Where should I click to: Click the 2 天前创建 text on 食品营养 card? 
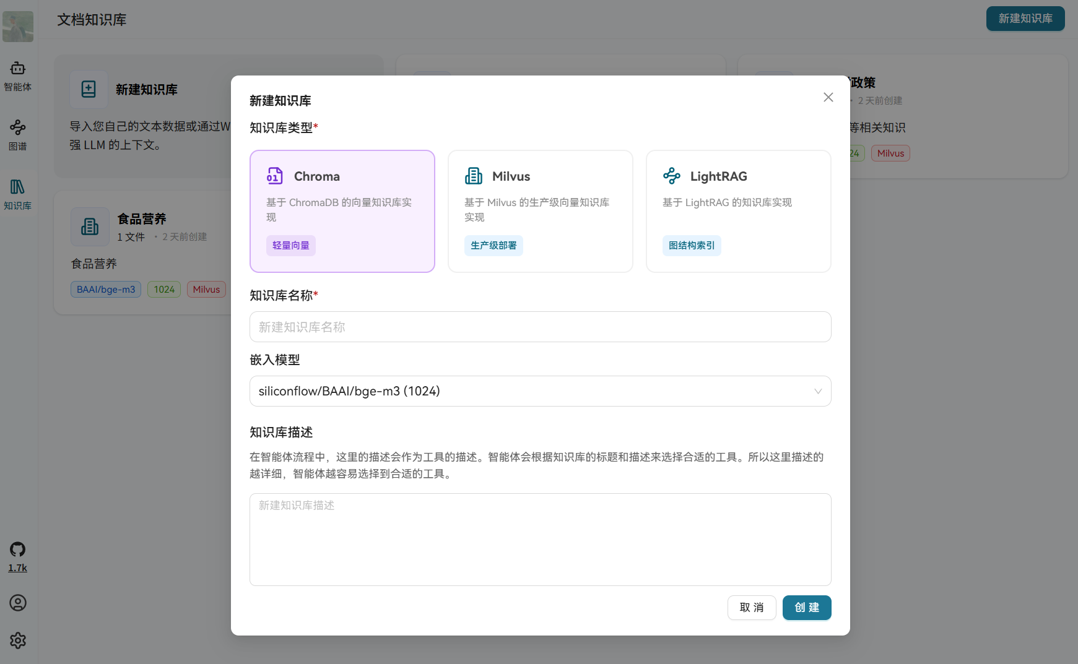[185, 237]
